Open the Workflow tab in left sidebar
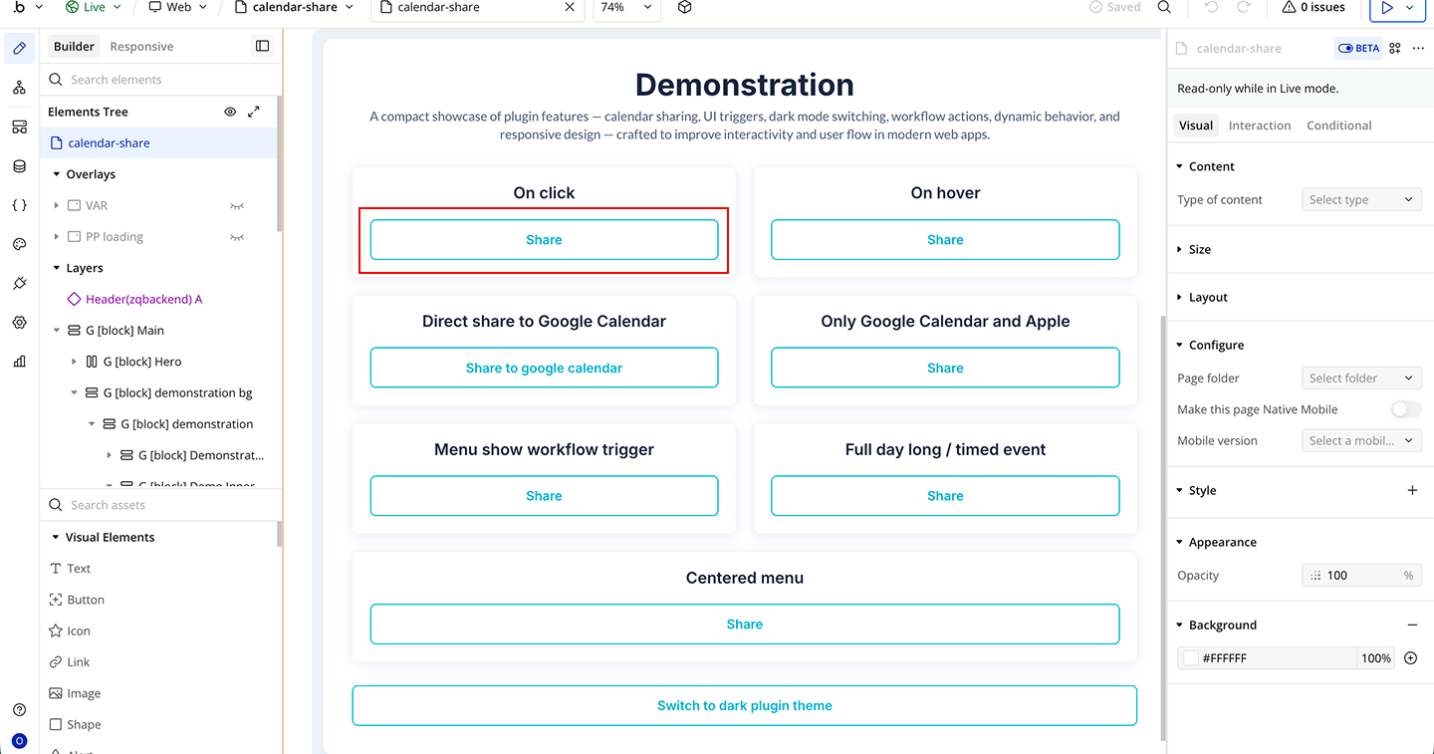The width and height of the screenshot is (1434, 754). click(19, 88)
